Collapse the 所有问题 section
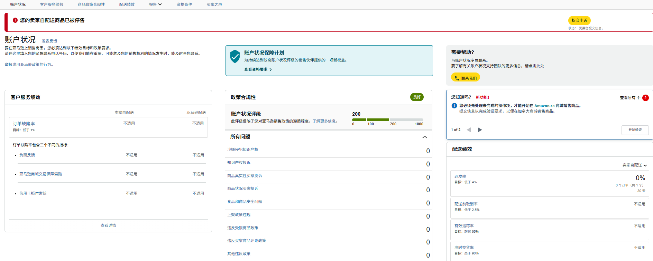653x261 pixels. (x=424, y=137)
